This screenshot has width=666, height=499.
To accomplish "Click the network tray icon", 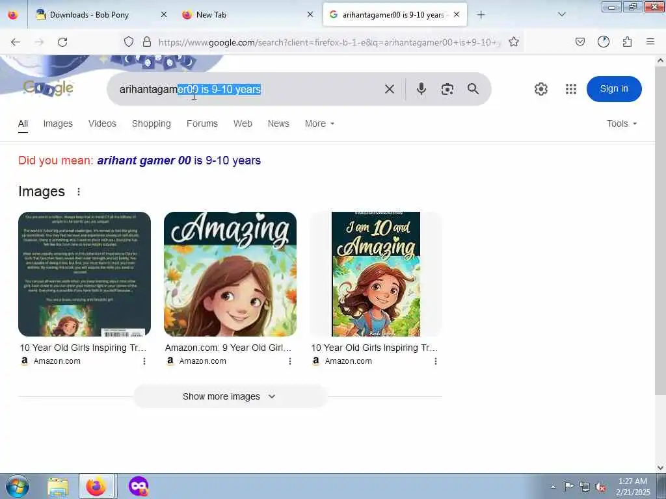I will [x=585, y=487].
